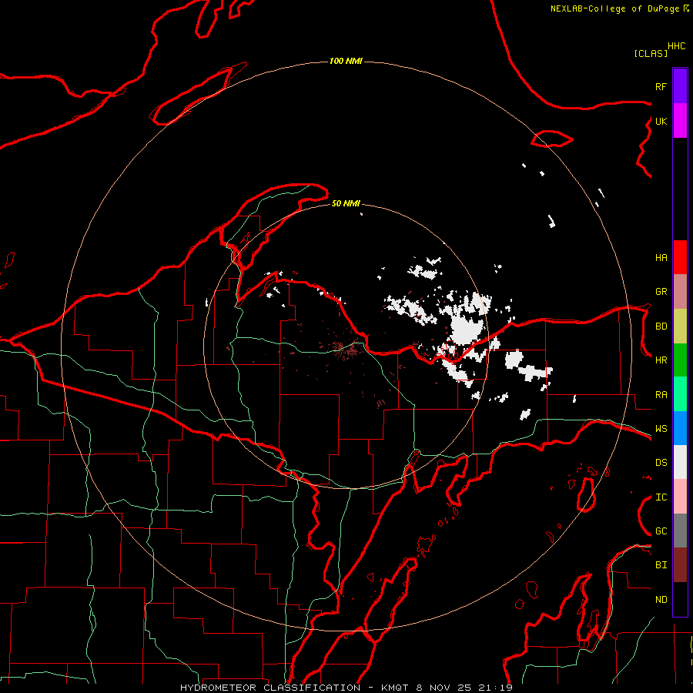Viewport: 693px width, 693px height.
Task: Click the RA light green legend swatch
Action: [x=680, y=394]
